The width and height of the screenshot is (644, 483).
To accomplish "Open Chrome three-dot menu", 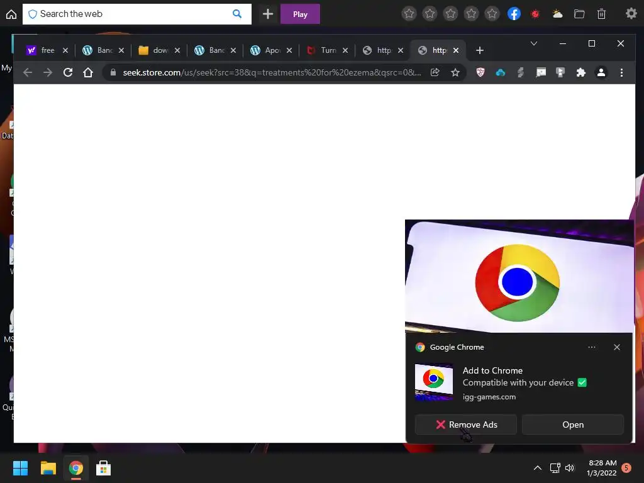I will click(621, 73).
